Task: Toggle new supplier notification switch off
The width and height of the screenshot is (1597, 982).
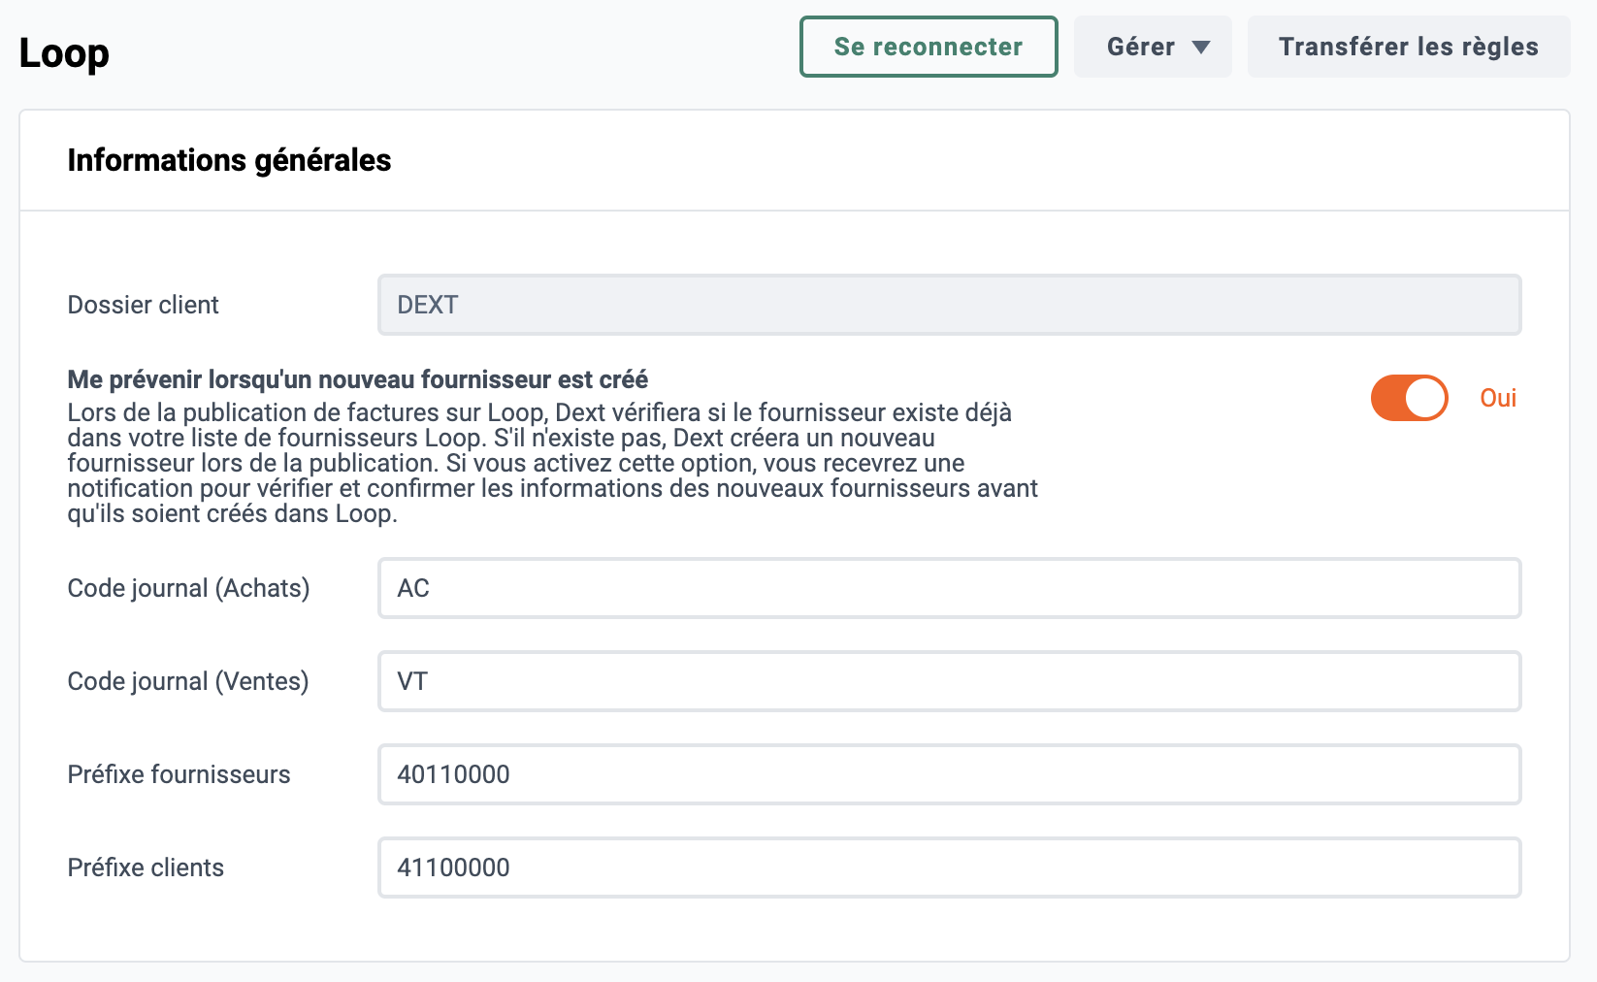Action: coord(1409,398)
